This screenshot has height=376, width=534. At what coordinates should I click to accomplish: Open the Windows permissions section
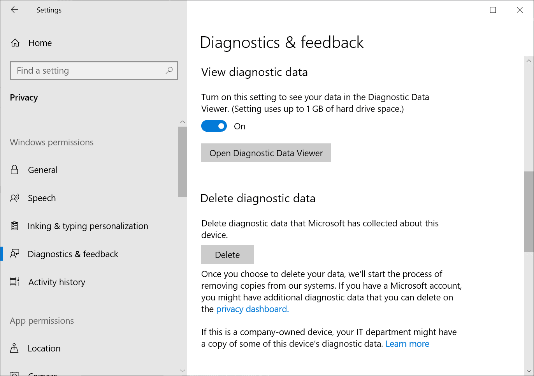click(51, 142)
